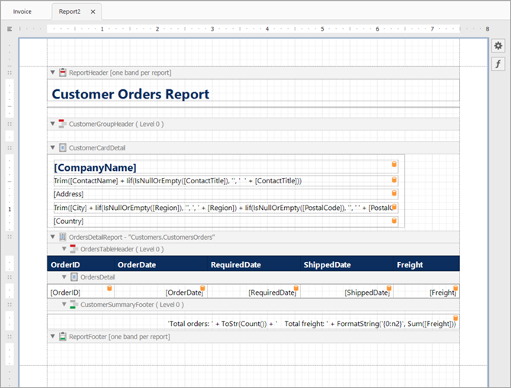Close the Report2 tab
Viewport: 511px width, 388px height.
(93, 11)
